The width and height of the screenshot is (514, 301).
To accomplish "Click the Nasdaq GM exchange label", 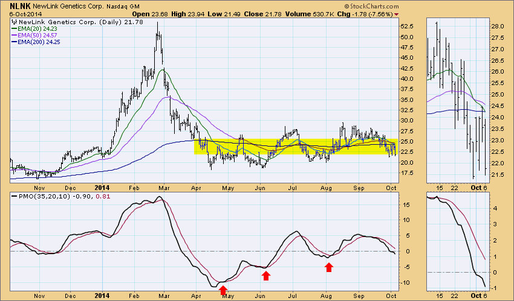I will 123,6.
